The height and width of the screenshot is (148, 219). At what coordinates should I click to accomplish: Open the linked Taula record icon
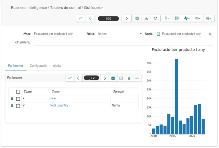[x=158, y=34]
